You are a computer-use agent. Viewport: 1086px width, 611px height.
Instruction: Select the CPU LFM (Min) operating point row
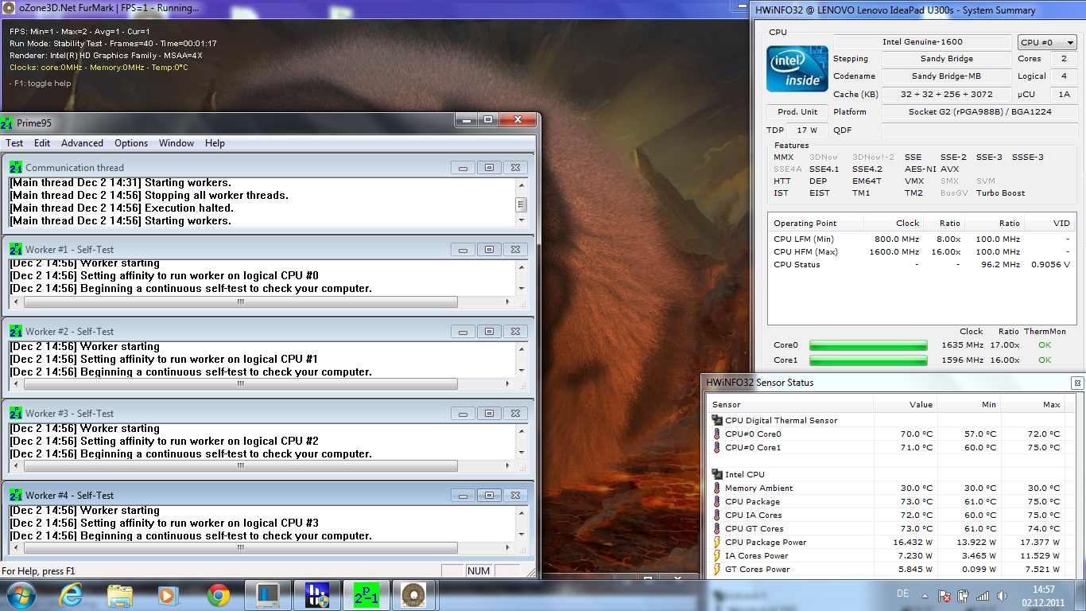point(921,239)
